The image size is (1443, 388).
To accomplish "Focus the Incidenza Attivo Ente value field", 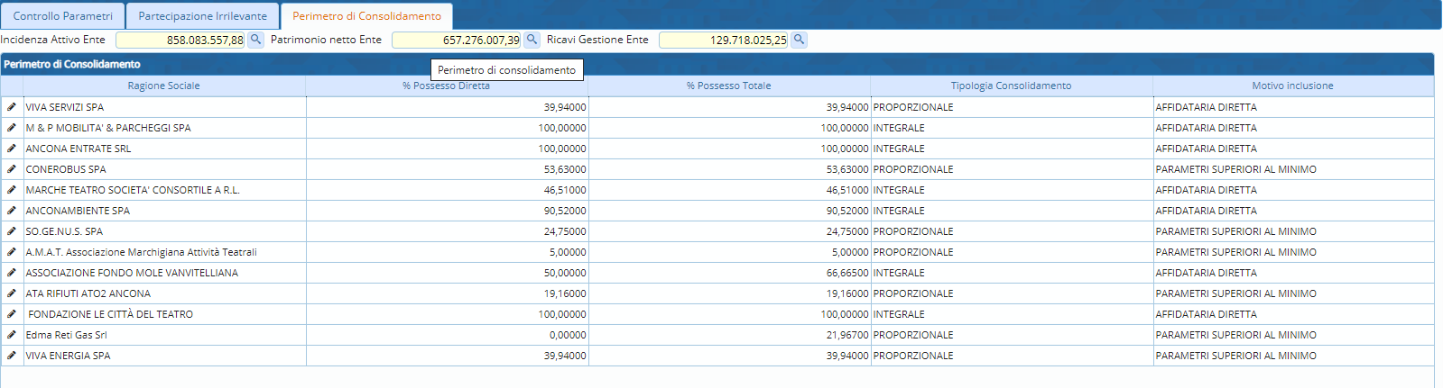I will coord(180,41).
